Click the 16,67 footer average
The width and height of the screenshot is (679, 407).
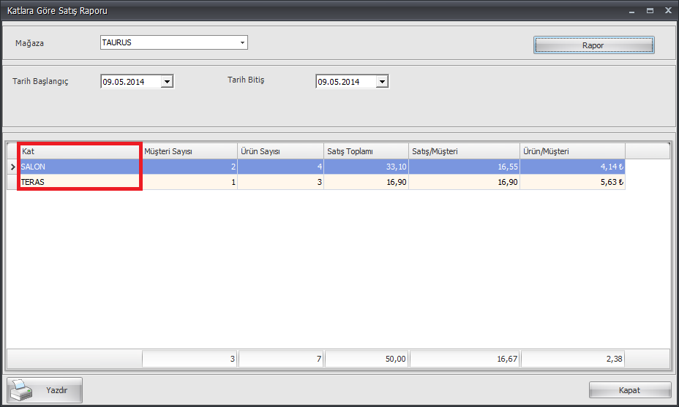pyautogui.click(x=464, y=359)
